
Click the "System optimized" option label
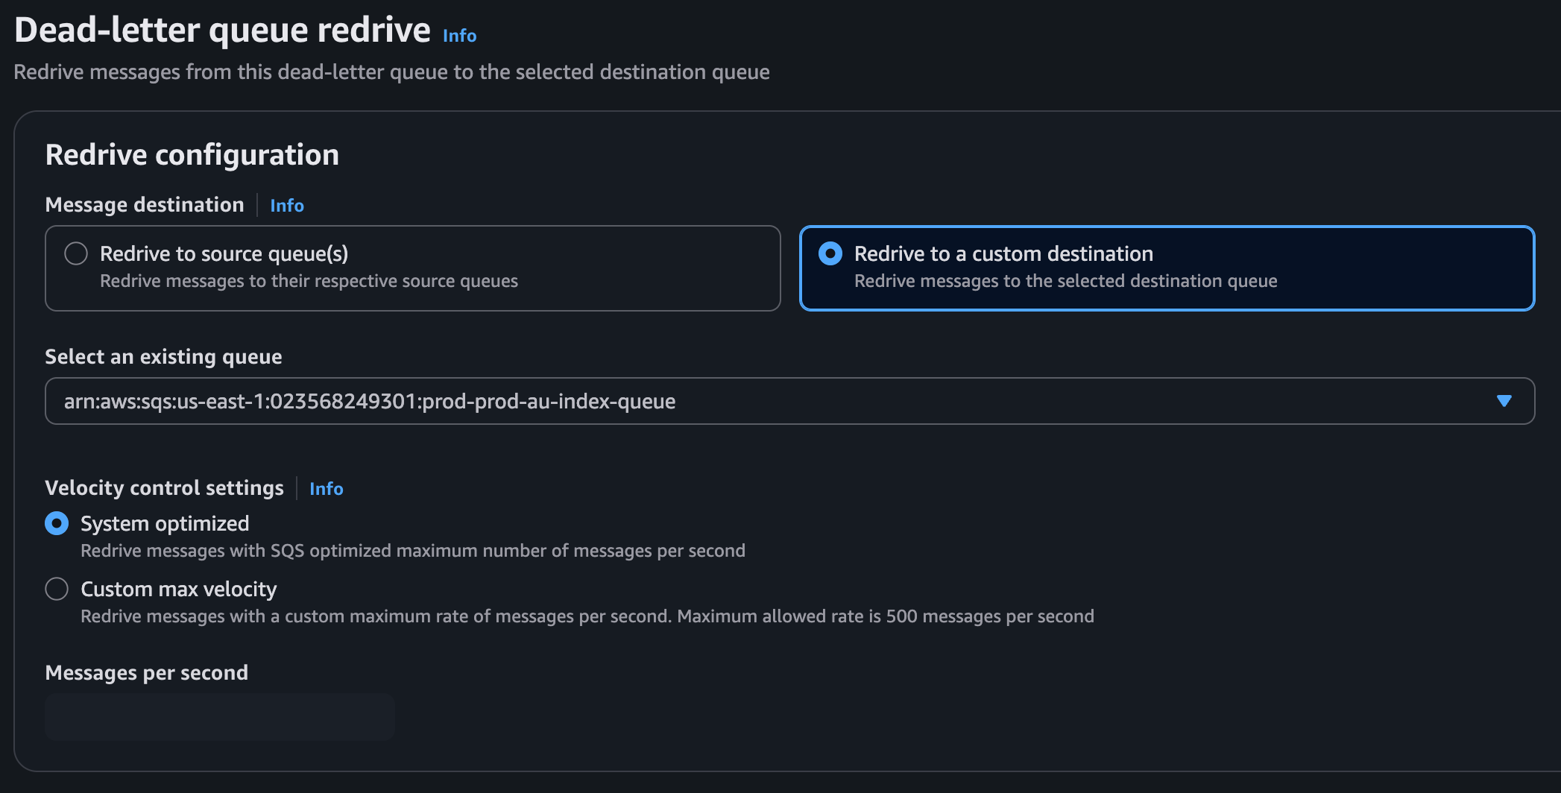165,523
